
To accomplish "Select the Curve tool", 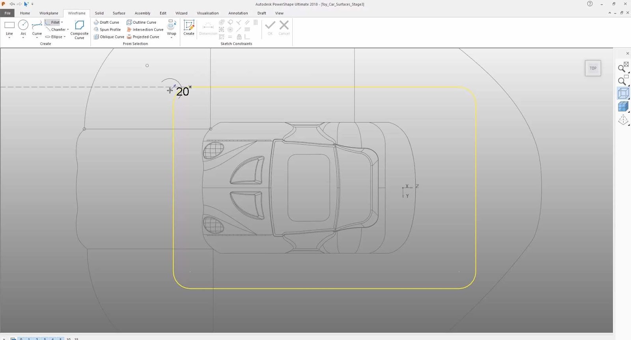I will [37, 28].
